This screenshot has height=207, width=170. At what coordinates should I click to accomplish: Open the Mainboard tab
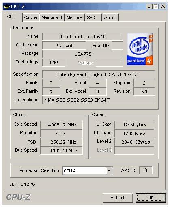(52, 17)
